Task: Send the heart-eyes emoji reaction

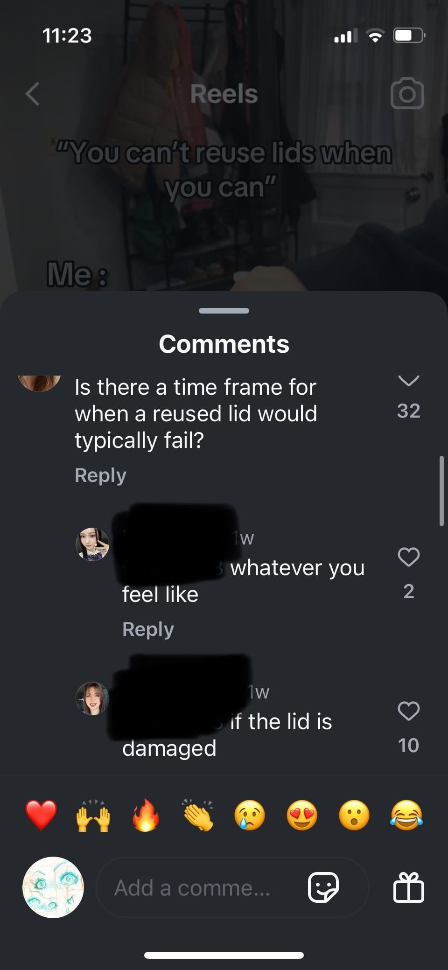Action: tap(302, 815)
